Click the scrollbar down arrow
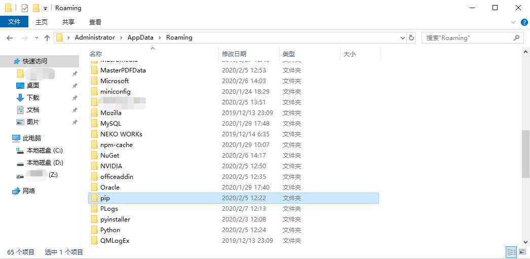 (x=526, y=242)
